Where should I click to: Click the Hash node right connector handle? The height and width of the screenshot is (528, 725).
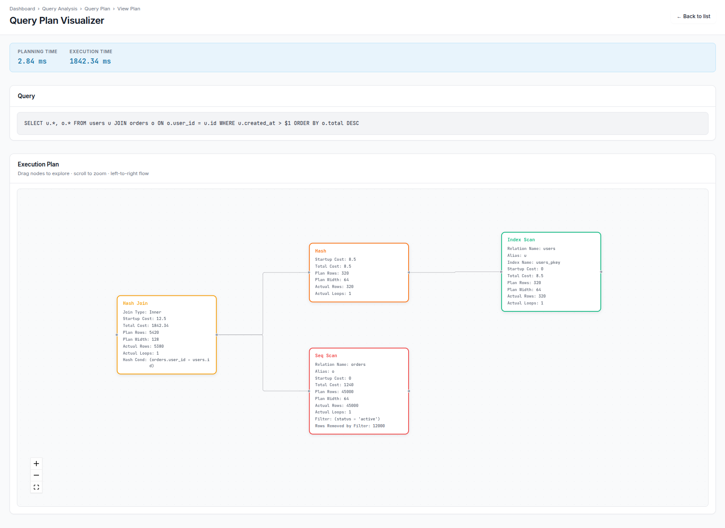pos(409,272)
